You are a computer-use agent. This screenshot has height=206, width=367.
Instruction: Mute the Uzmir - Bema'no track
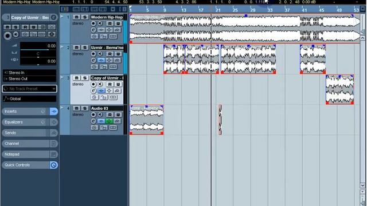click(76, 47)
